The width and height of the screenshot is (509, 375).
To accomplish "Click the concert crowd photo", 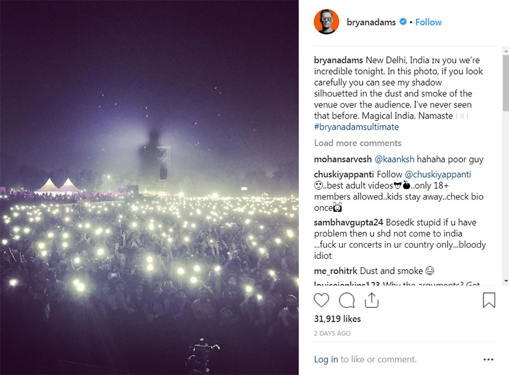I will 149,187.
